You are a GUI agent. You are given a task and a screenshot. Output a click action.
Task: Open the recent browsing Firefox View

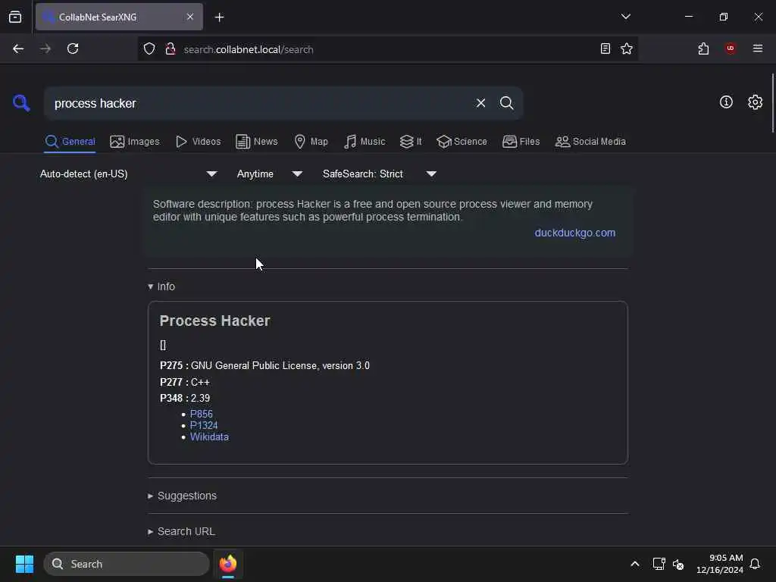click(15, 17)
